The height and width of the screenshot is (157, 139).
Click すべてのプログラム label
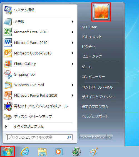(29, 126)
